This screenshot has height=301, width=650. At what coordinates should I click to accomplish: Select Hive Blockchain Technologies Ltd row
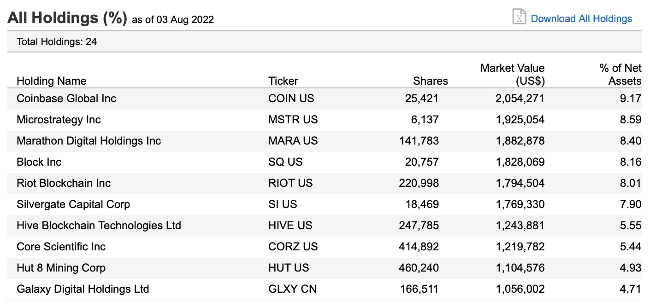click(325, 226)
